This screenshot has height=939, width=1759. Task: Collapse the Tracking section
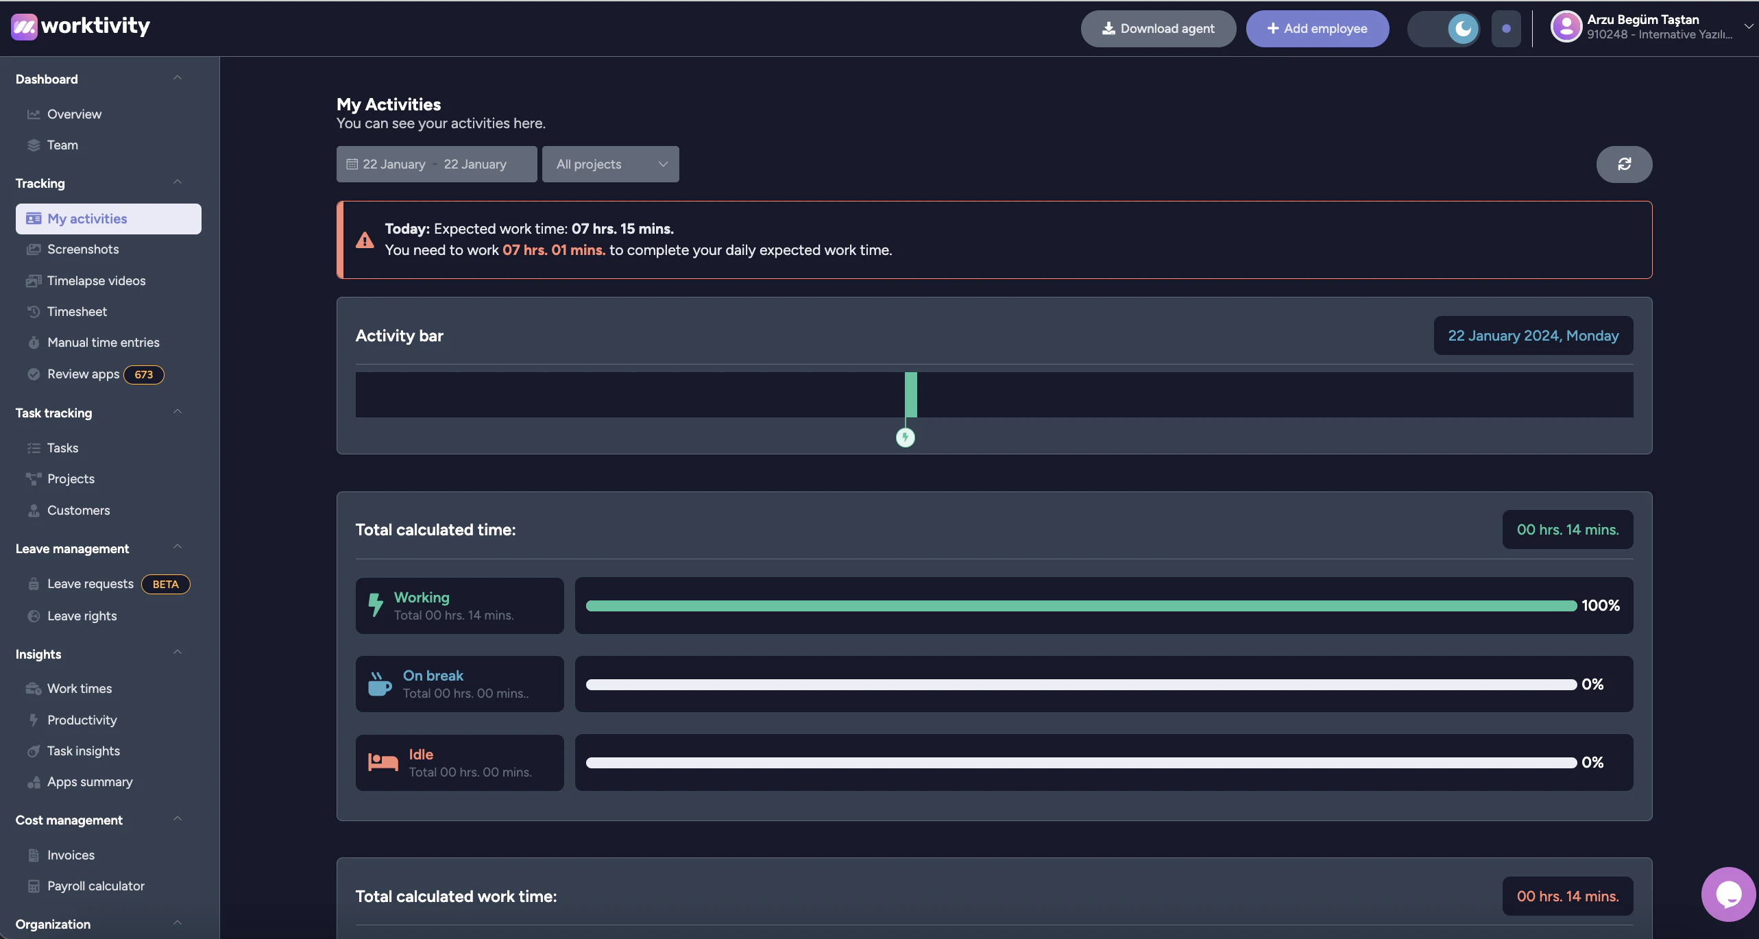[177, 182]
